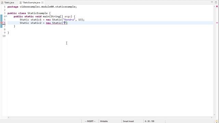Open the tip light bulb in status bar
Screen dimensions: 219x123
pyautogui.click(x=217, y=122)
